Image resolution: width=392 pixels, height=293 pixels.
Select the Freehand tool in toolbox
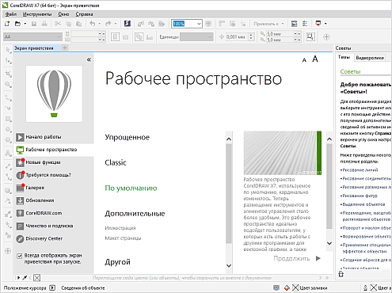point(8,97)
